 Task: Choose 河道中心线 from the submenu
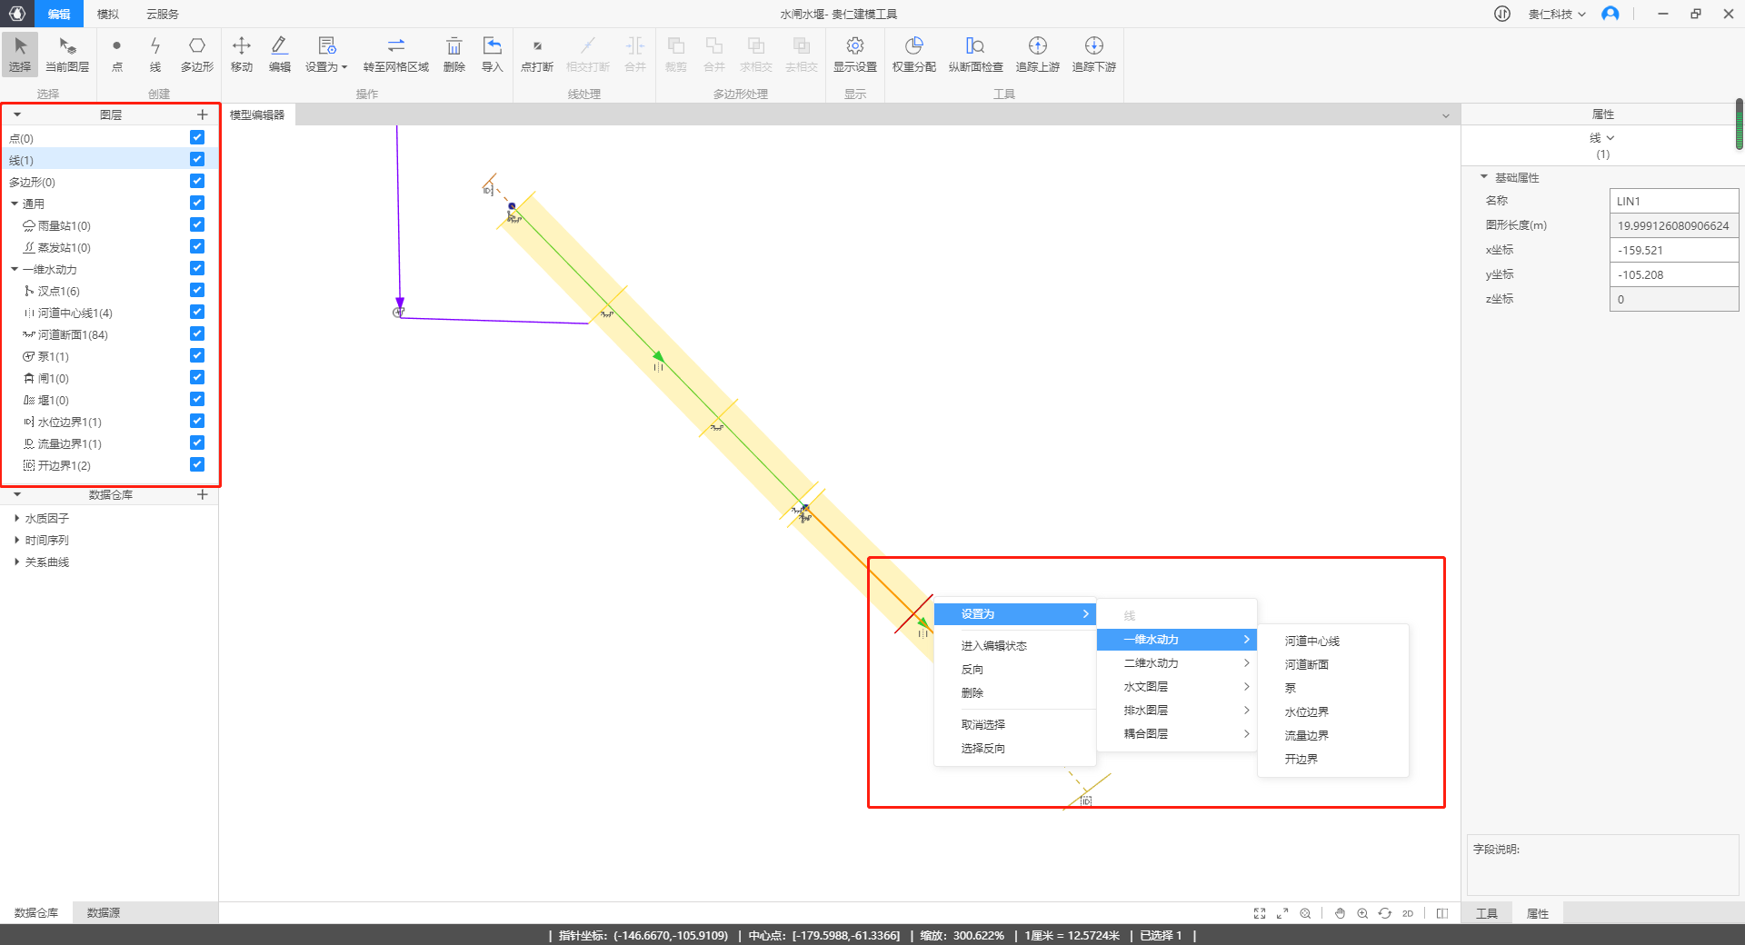pos(1311,642)
